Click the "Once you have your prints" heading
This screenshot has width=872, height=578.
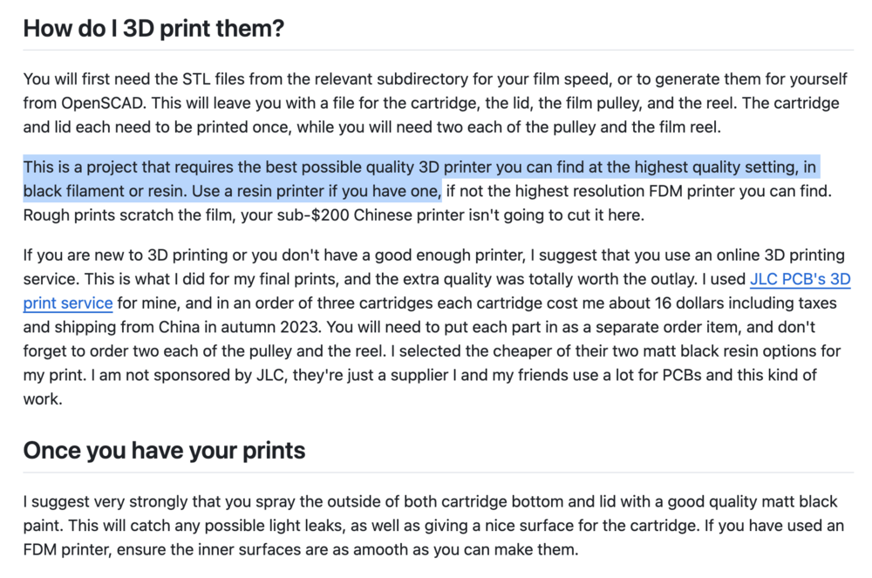pyautogui.click(x=164, y=450)
